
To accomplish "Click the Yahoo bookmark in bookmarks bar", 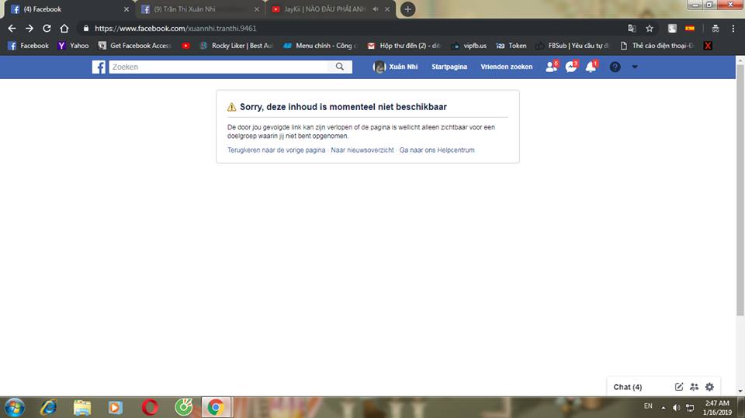I will coord(74,46).
